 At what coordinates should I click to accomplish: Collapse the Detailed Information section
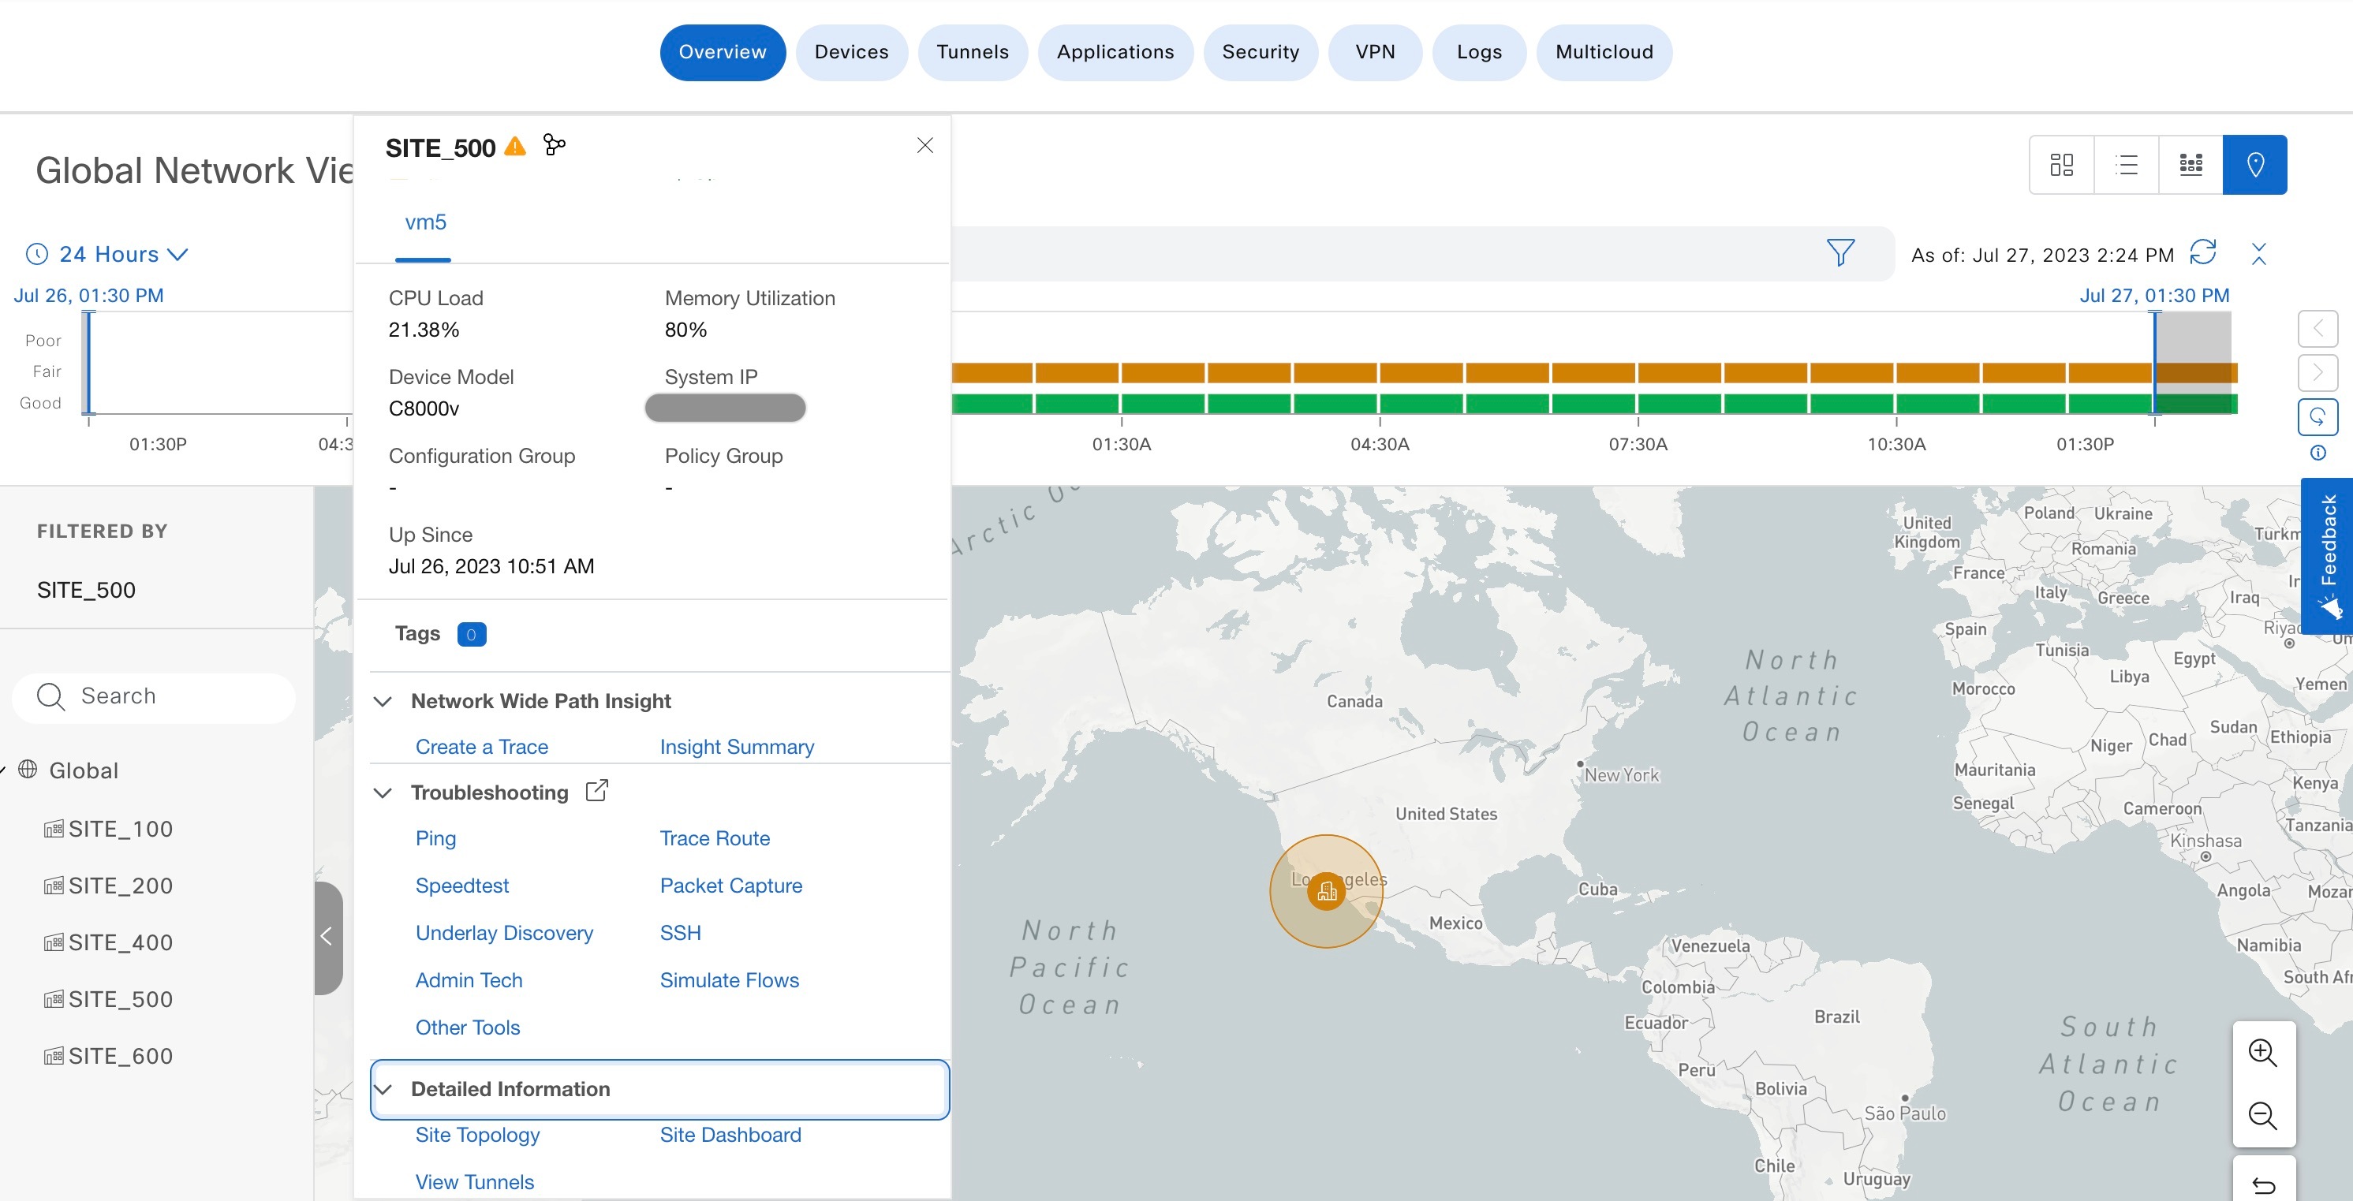point(383,1089)
